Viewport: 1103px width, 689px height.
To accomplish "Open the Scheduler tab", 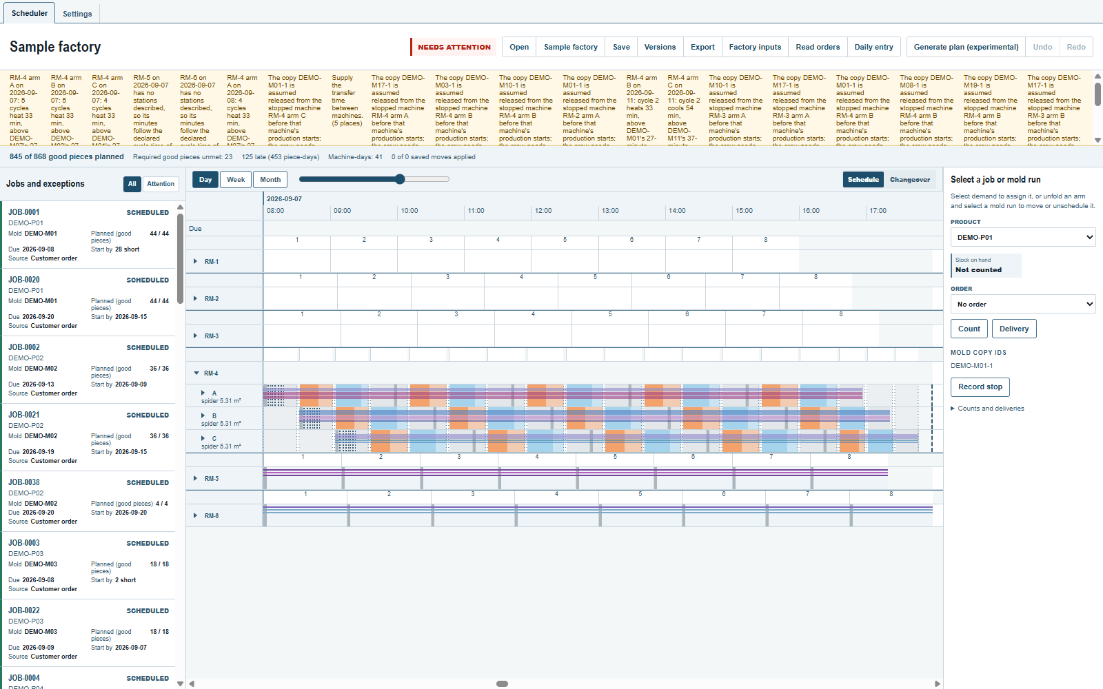I will 30,13.
